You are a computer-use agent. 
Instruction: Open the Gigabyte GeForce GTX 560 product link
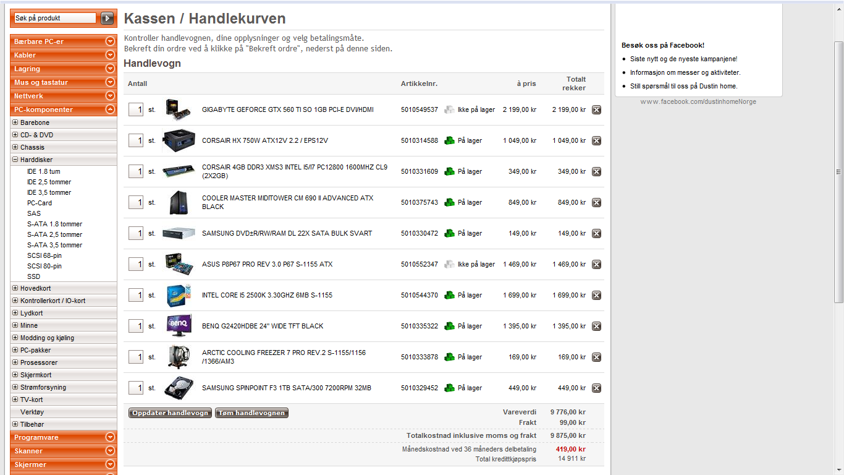(x=288, y=109)
